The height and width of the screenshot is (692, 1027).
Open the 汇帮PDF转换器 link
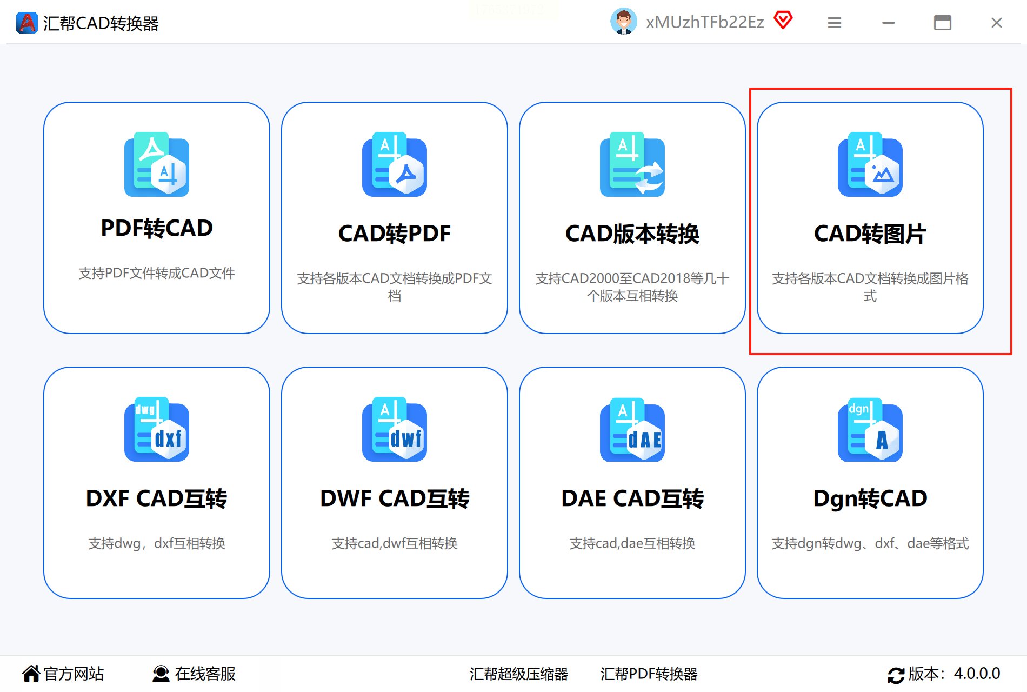click(649, 674)
